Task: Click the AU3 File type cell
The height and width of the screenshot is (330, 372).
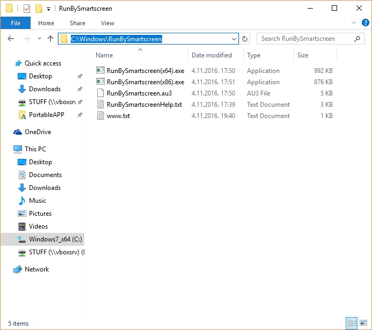Action: [x=258, y=93]
